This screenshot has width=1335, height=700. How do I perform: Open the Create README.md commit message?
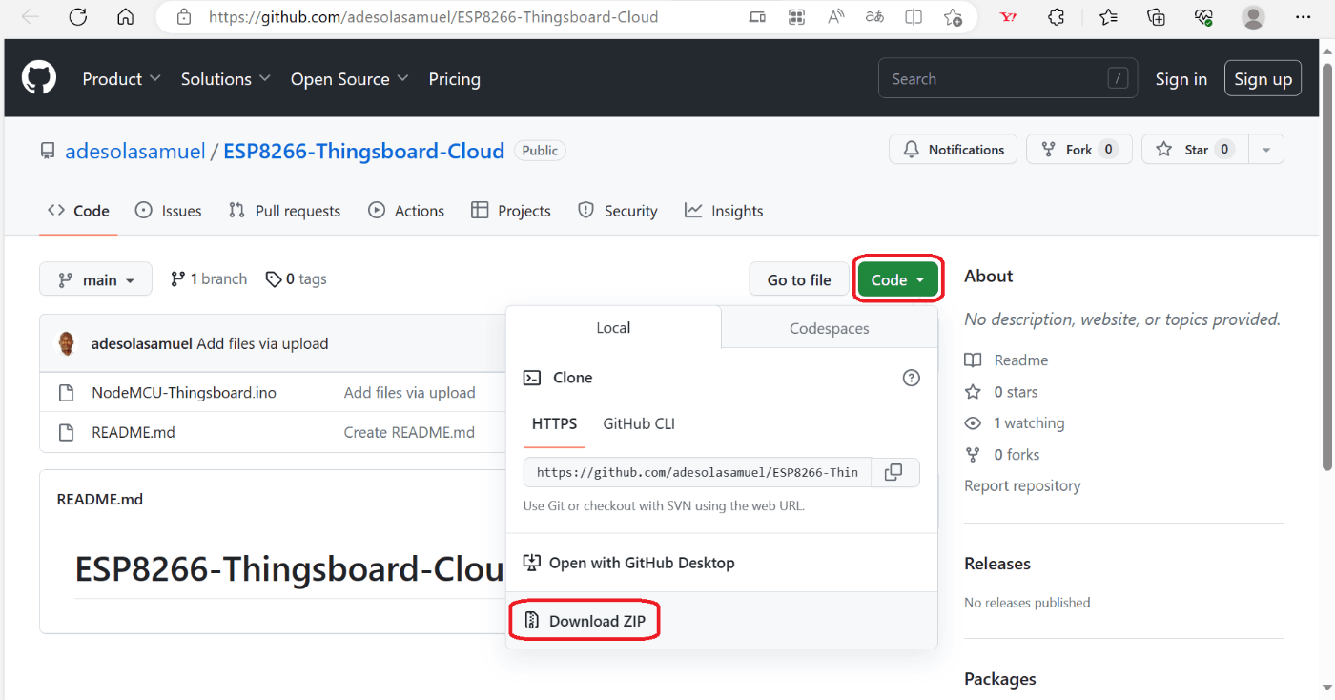tap(409, 432)
